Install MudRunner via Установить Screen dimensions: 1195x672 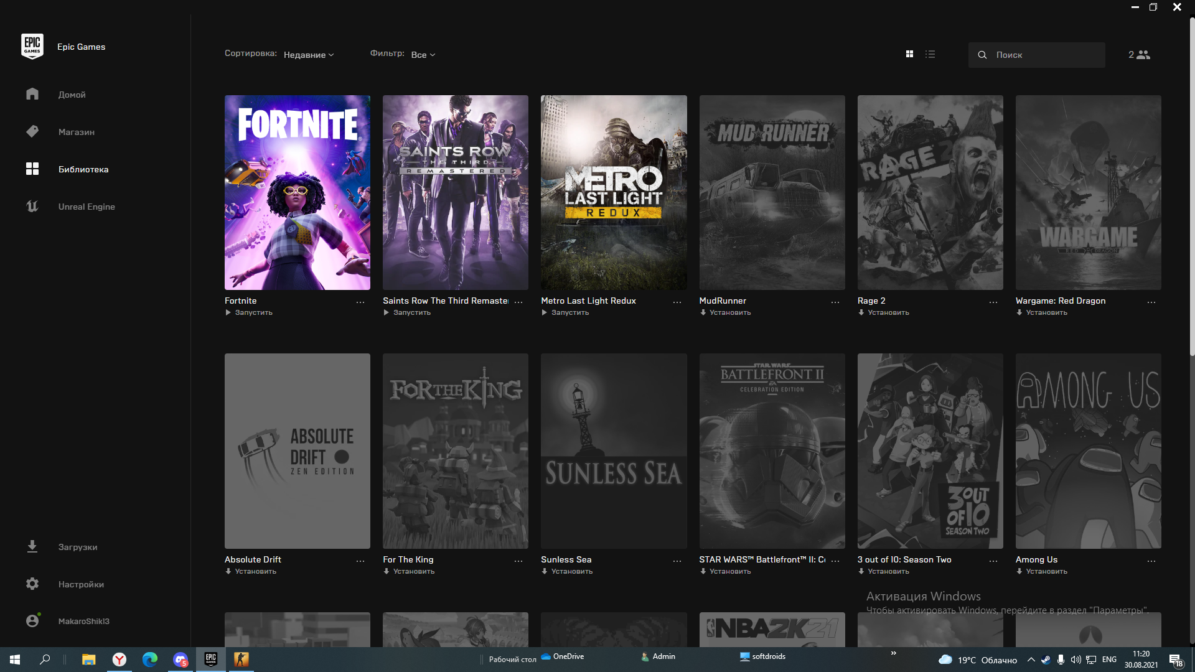725,312
